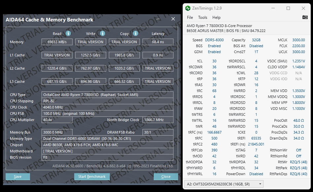Click the tRFC (ns) value 166.6667
Viewport: 313px width, 192px height.
tap(214, 132)
